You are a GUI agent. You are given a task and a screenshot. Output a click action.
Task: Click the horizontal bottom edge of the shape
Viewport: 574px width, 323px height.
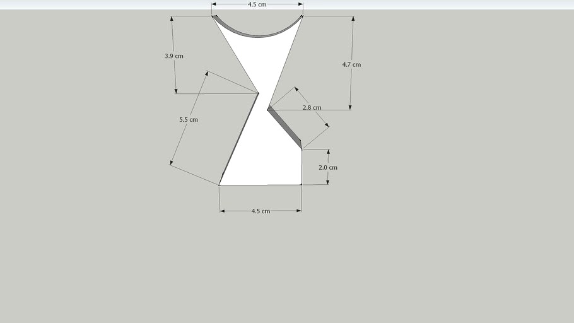click(261, 185)
